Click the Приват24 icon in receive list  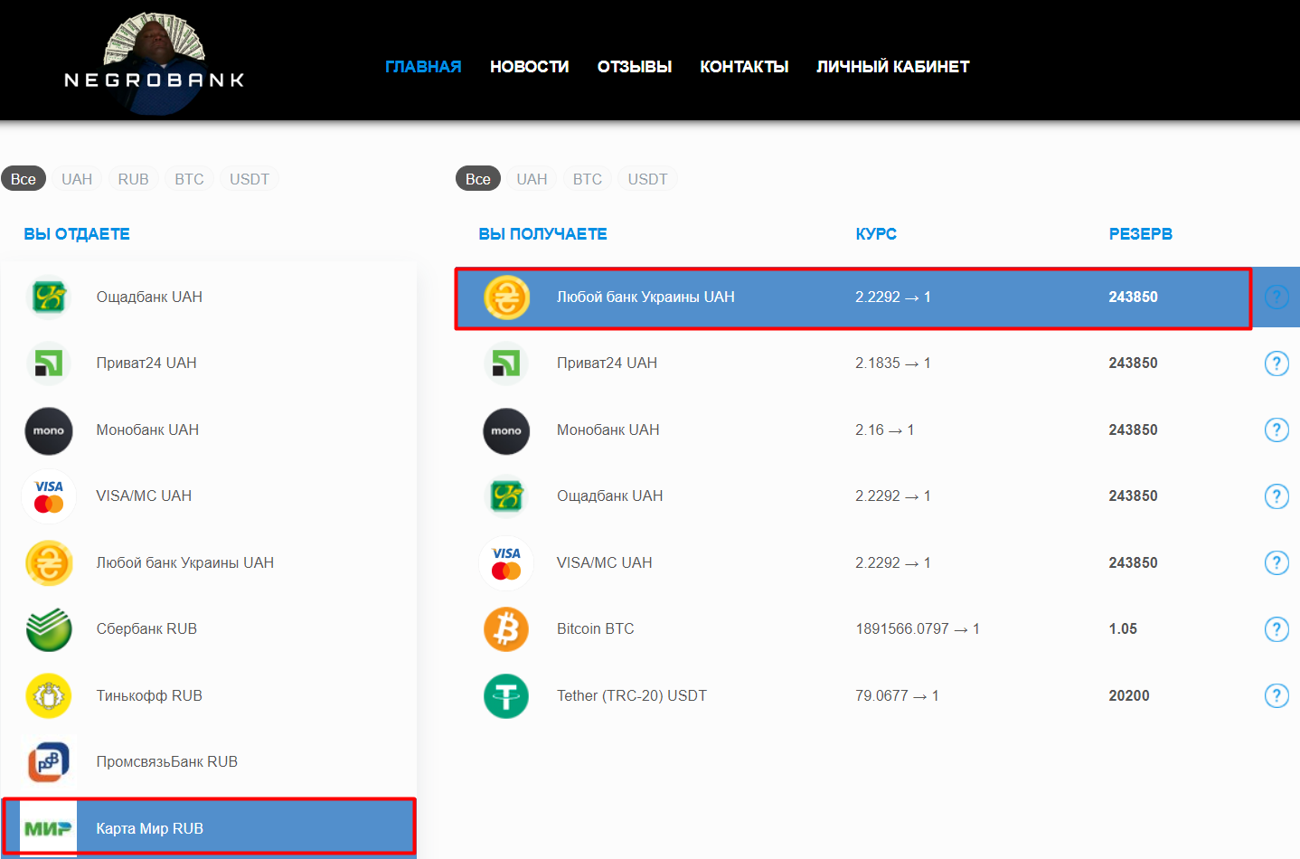coord(506,363)
